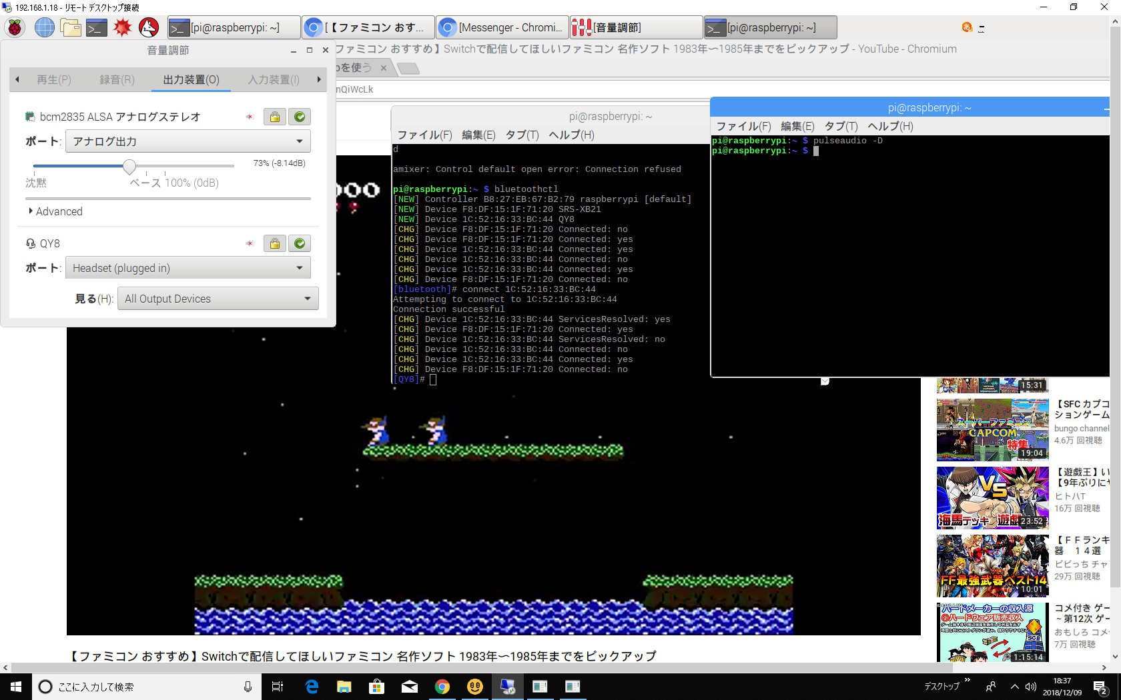Open Windows Task View

pos(278,687)
